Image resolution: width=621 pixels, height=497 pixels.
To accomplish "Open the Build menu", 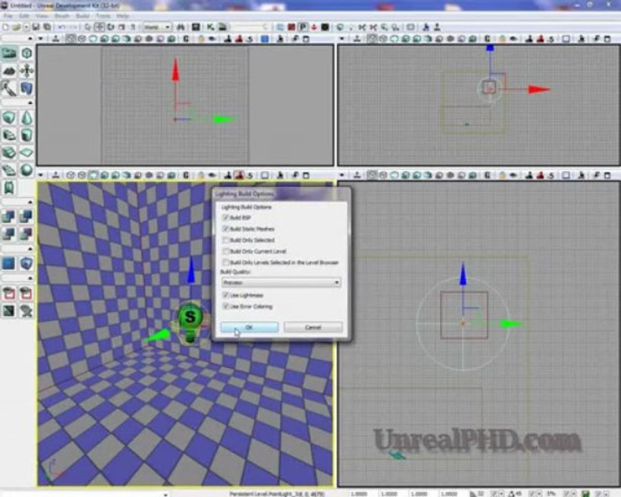I will click(83, 16).
